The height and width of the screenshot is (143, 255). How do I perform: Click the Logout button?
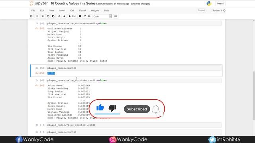point(220,4)
